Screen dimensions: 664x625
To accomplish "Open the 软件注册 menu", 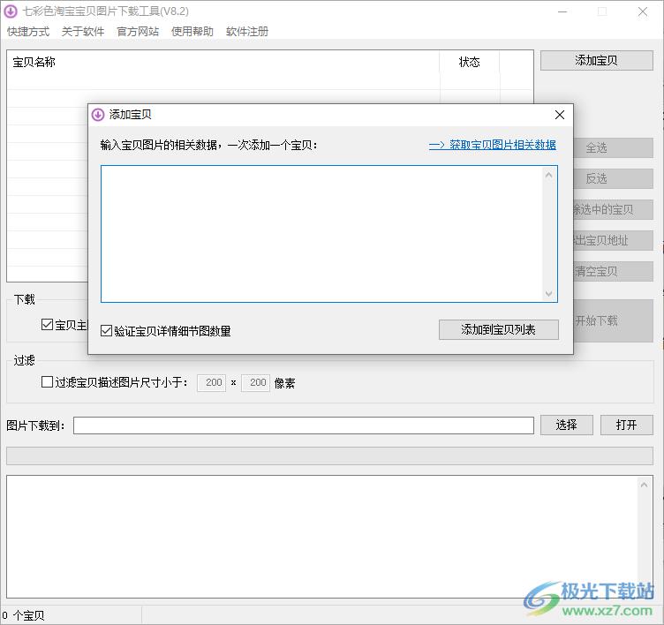I will click(x=247, y=32).
